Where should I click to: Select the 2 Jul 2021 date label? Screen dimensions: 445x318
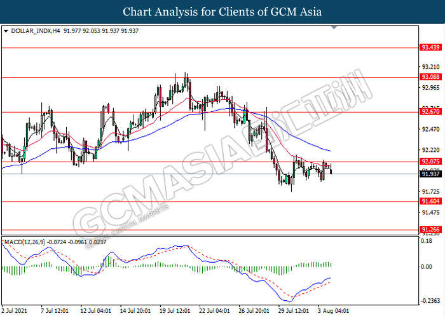point(15,311)
